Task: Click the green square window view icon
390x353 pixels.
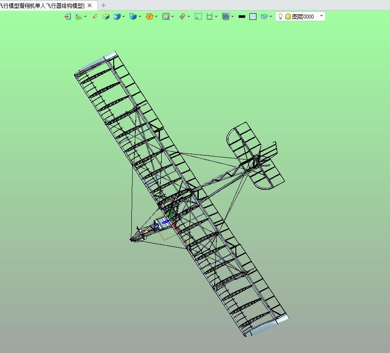Action: pyautogui.click(x=198, y=16)
